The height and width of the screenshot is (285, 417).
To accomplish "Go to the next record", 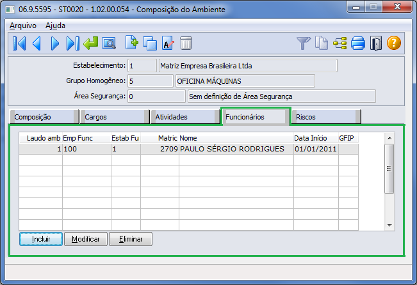I will click(x=55, y=43).
